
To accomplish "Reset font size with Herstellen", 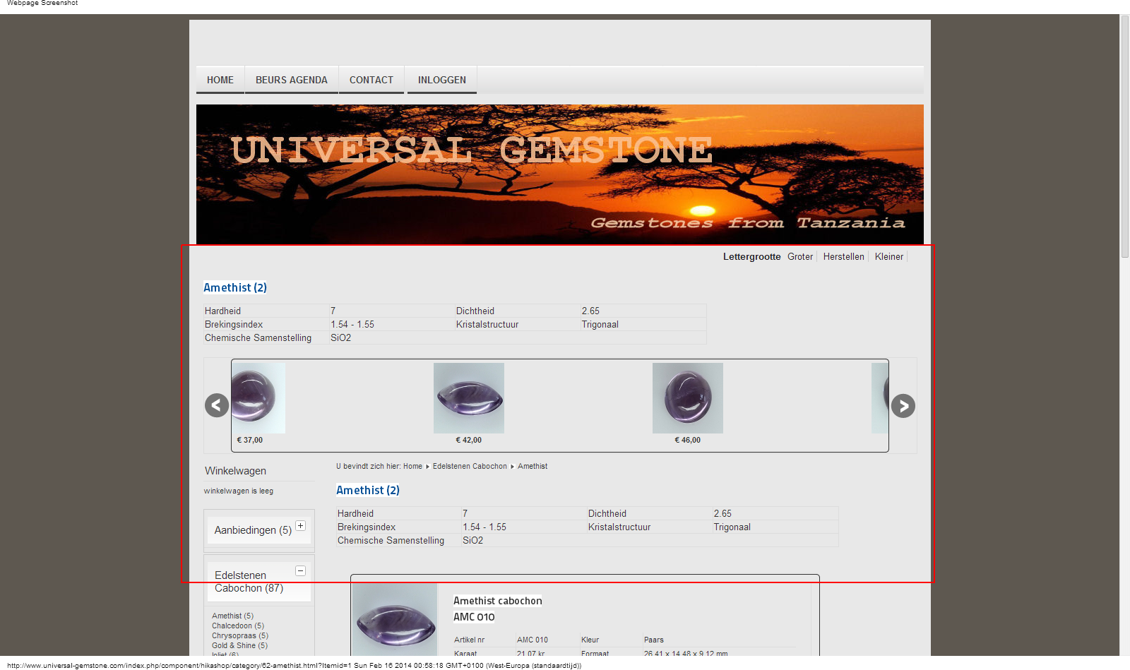I will click(843, 257).
